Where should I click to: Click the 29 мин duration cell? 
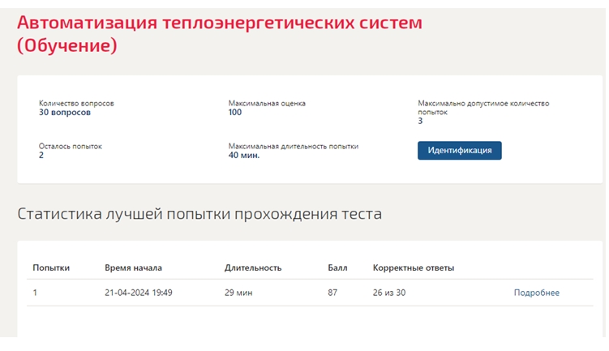(238, 293)
